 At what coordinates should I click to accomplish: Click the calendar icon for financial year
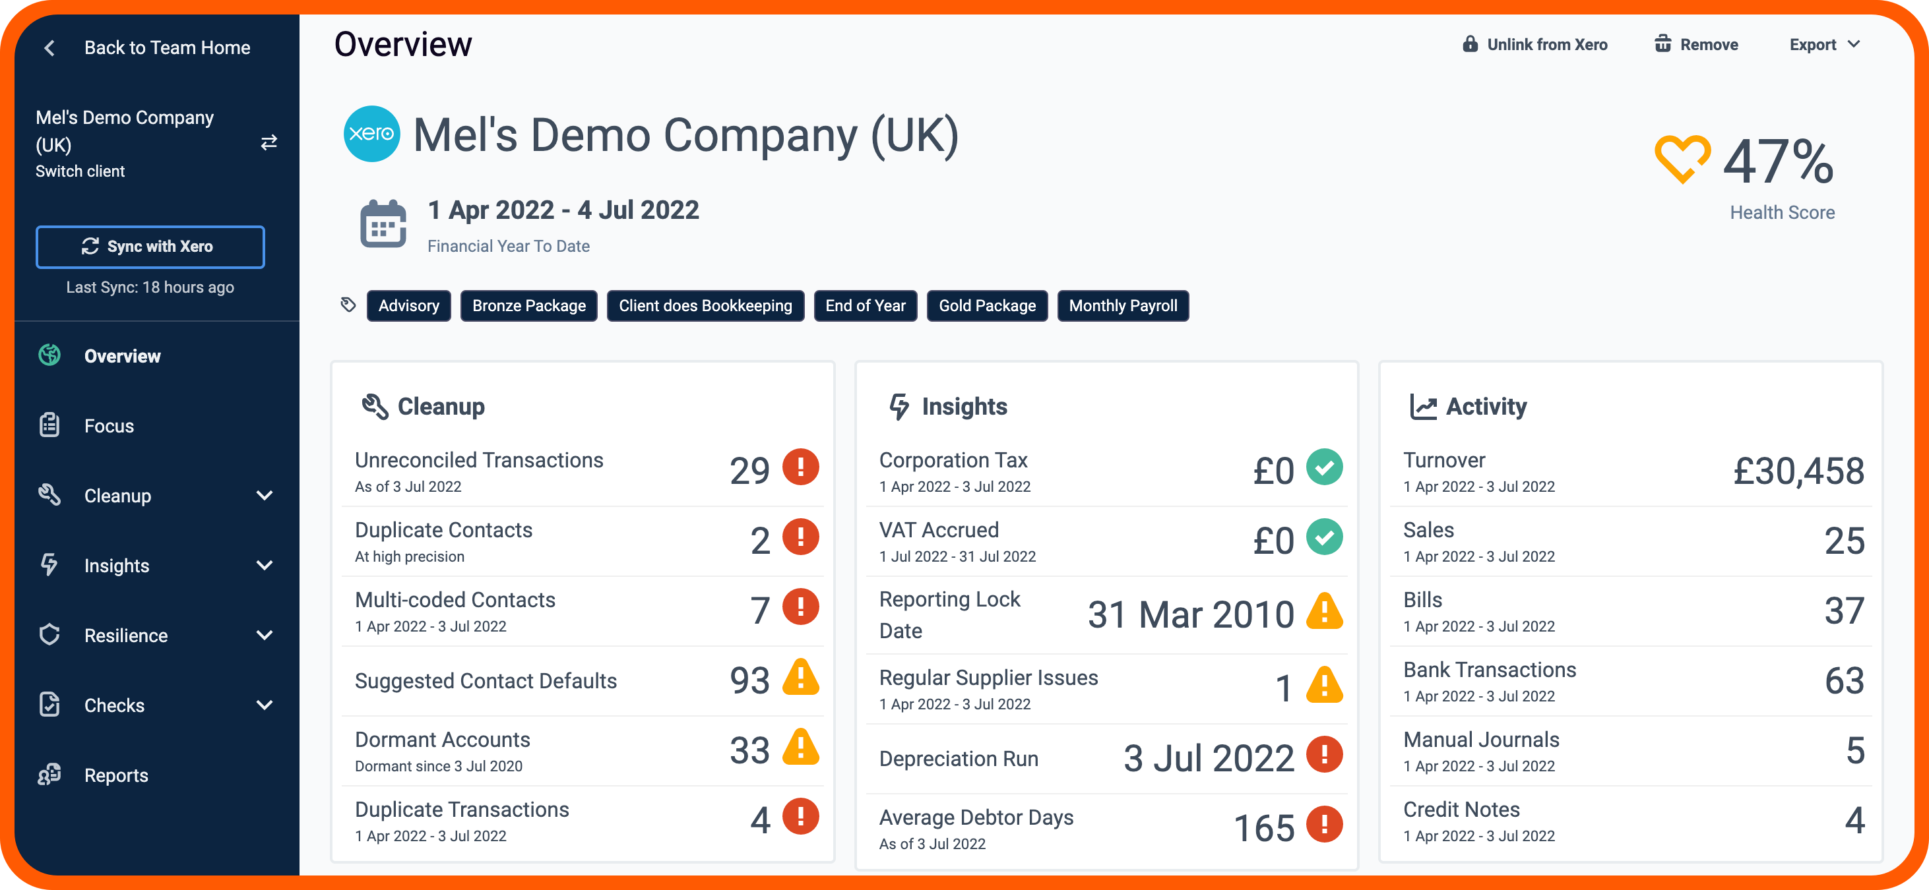pos(383,223)
